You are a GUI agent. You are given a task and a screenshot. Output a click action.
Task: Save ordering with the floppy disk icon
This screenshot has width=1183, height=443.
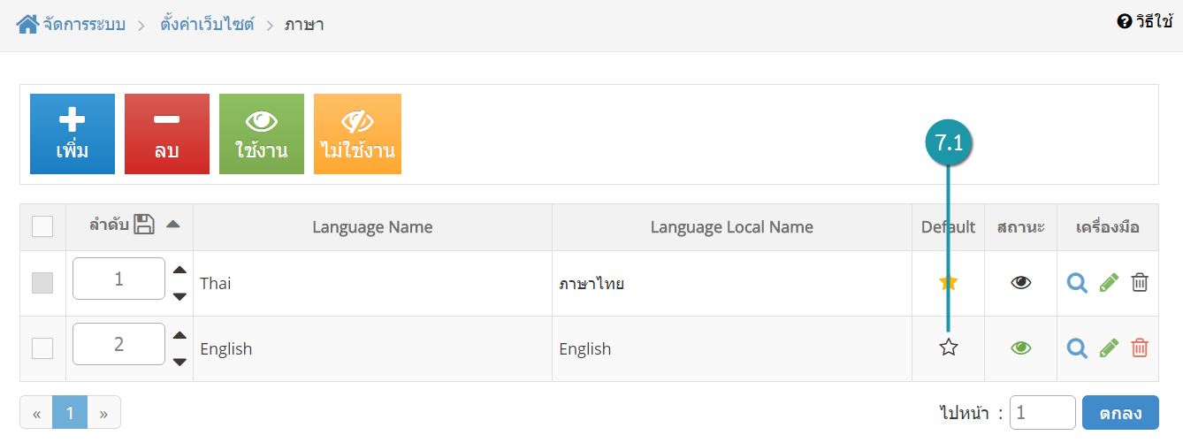[144, 225]
